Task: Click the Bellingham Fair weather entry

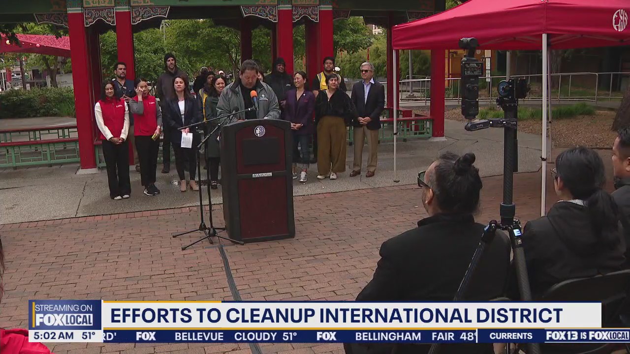Action: [414, 336]
